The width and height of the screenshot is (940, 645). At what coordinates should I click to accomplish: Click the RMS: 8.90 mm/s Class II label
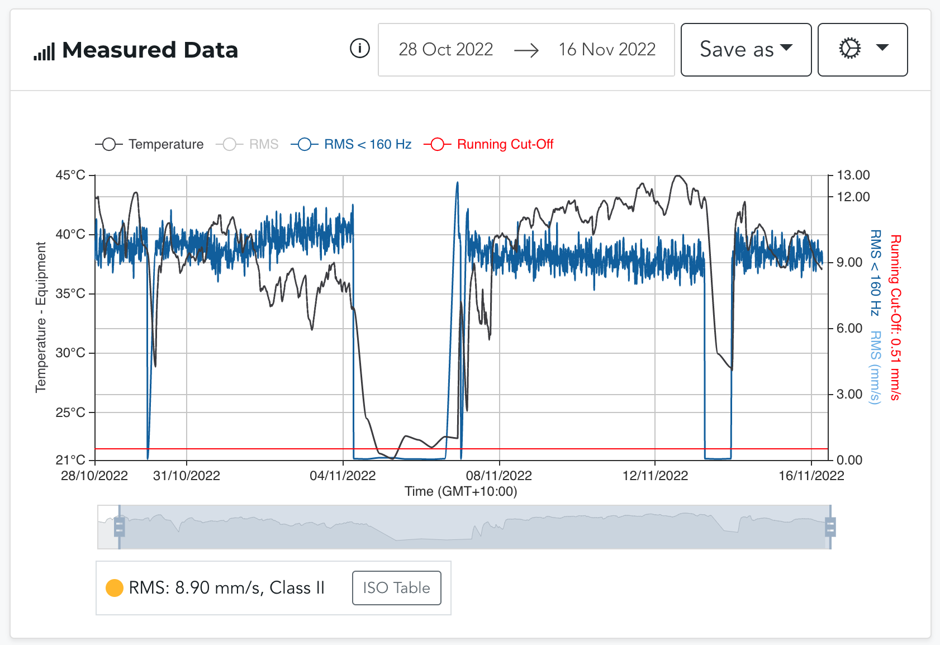226,587
